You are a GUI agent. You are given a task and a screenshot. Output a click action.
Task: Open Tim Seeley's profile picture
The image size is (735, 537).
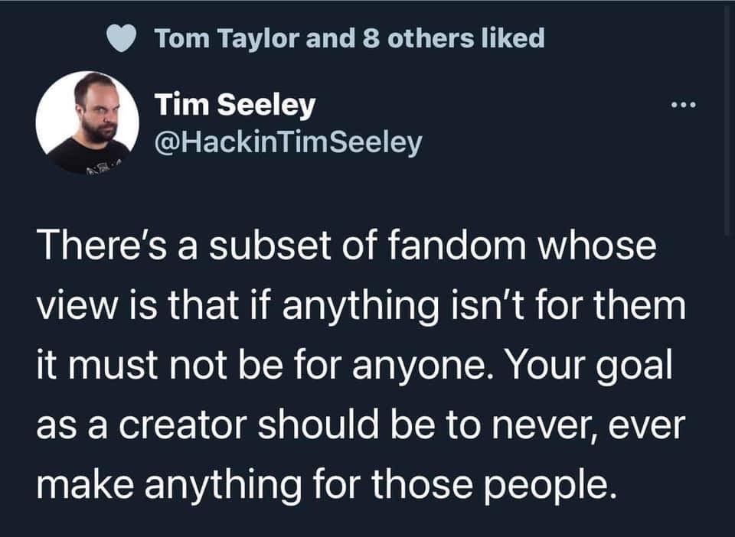87,122
